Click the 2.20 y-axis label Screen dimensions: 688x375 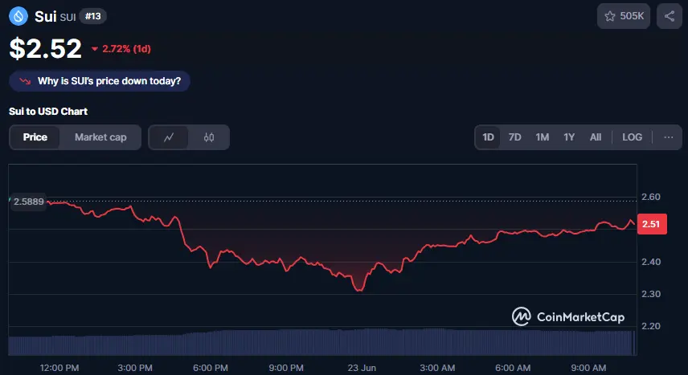click(x=651, y=326)
